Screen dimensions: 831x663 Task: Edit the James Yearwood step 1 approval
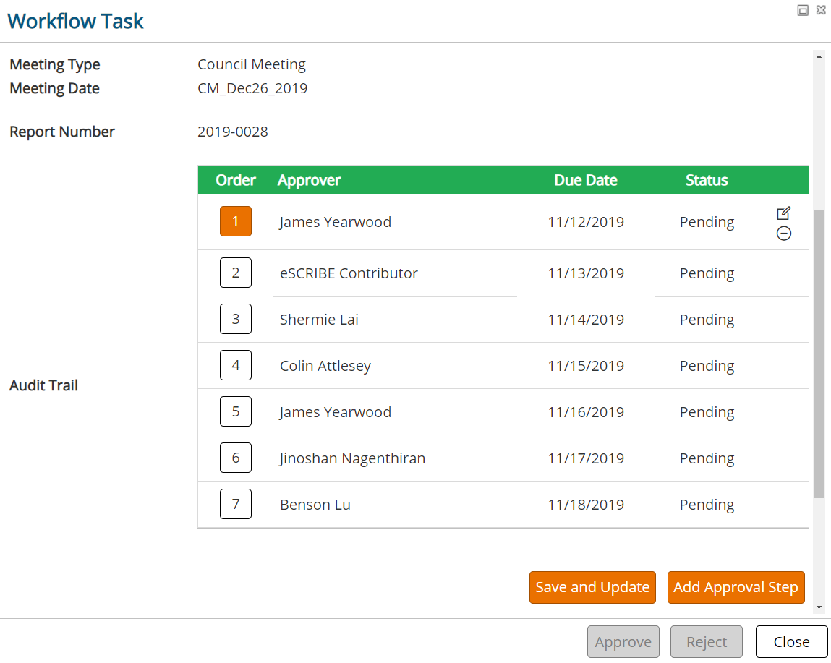783,213
